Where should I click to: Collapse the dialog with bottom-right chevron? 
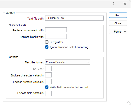coord(128,102)
